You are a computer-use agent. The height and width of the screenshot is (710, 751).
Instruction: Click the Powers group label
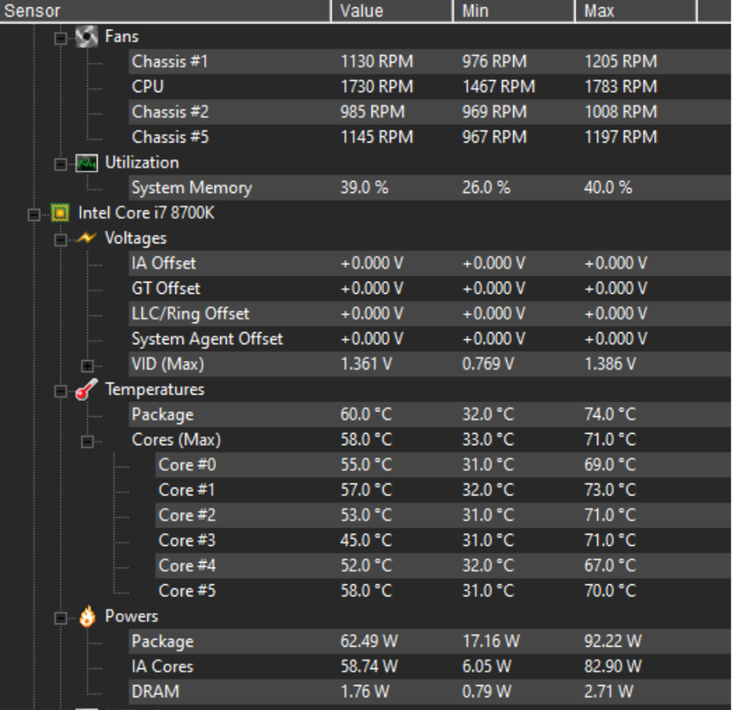131,616
